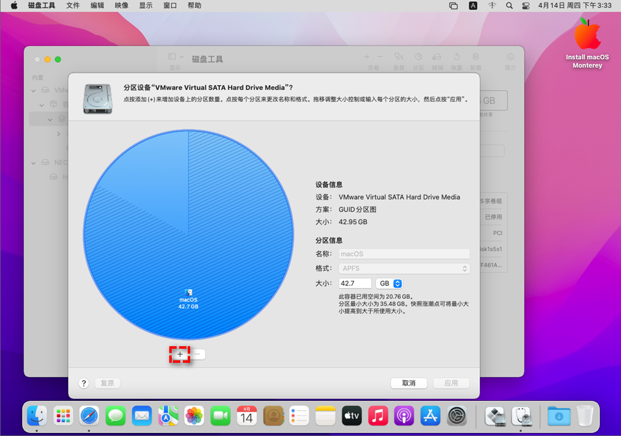Screen dimensions: 621x436
Task: Click the input source A icon
Action: point(473,6)
